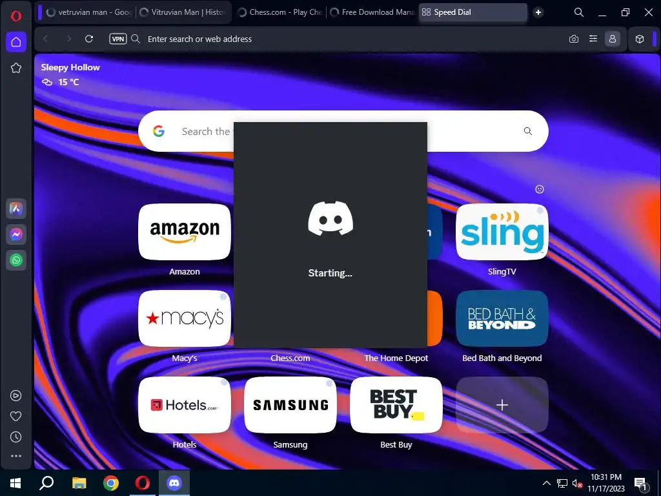Go forward with the forward arrow
This screenshot has height=496, width=661.
(68, 39)
